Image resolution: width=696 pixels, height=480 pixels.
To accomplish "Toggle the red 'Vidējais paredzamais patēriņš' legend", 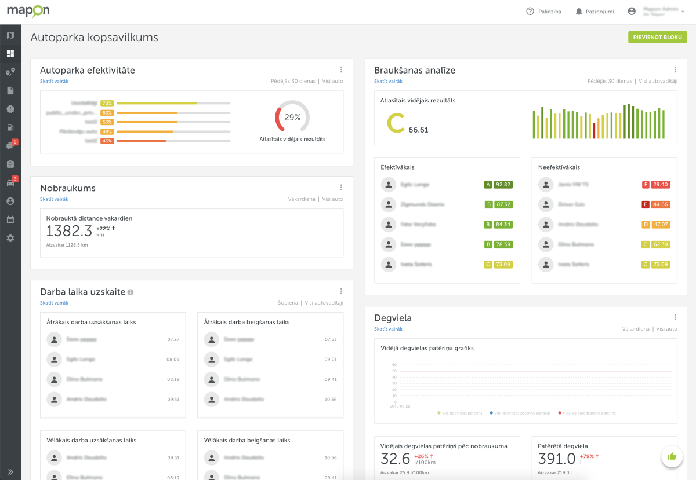I will (586, 413).
